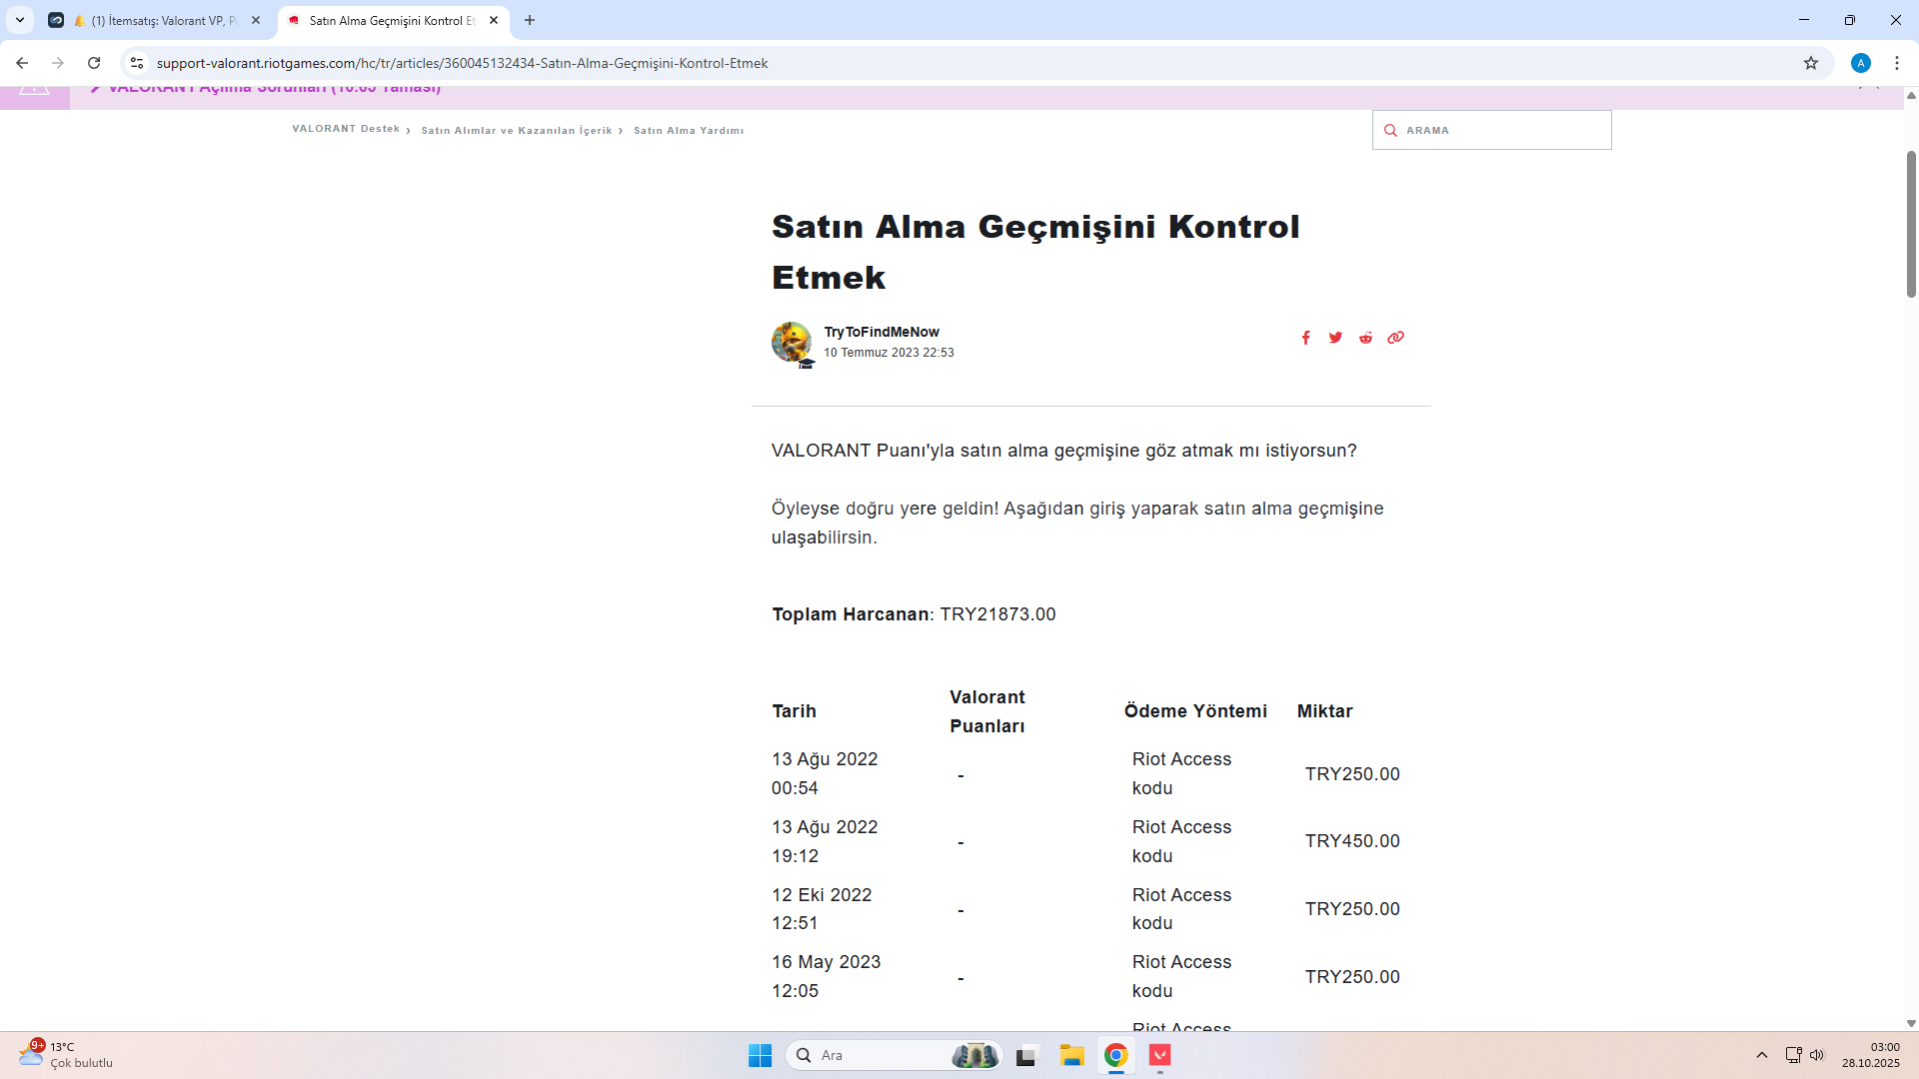The image size is (1919, 1079).
Task: Open Satın Alma Yardımı breadcrumb link
Action: (688, 131)
